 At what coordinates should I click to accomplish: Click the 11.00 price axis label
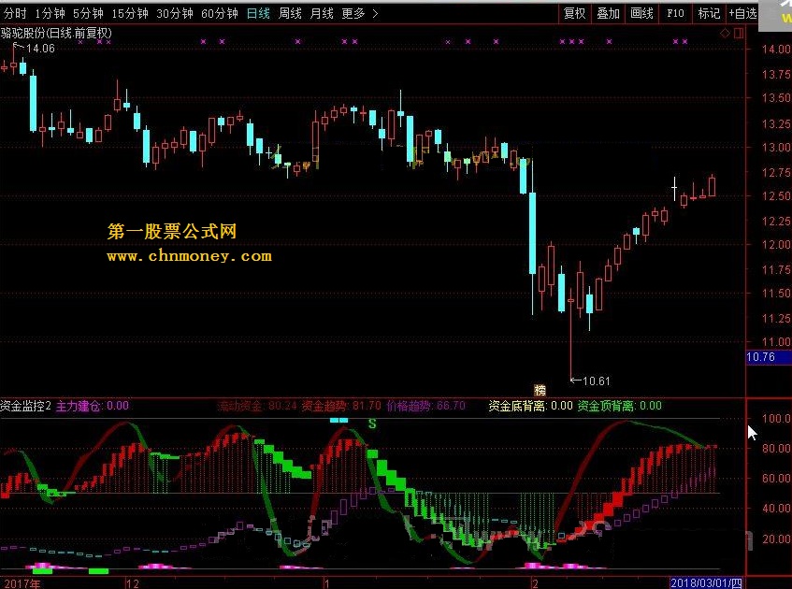(x=776, y=342)
